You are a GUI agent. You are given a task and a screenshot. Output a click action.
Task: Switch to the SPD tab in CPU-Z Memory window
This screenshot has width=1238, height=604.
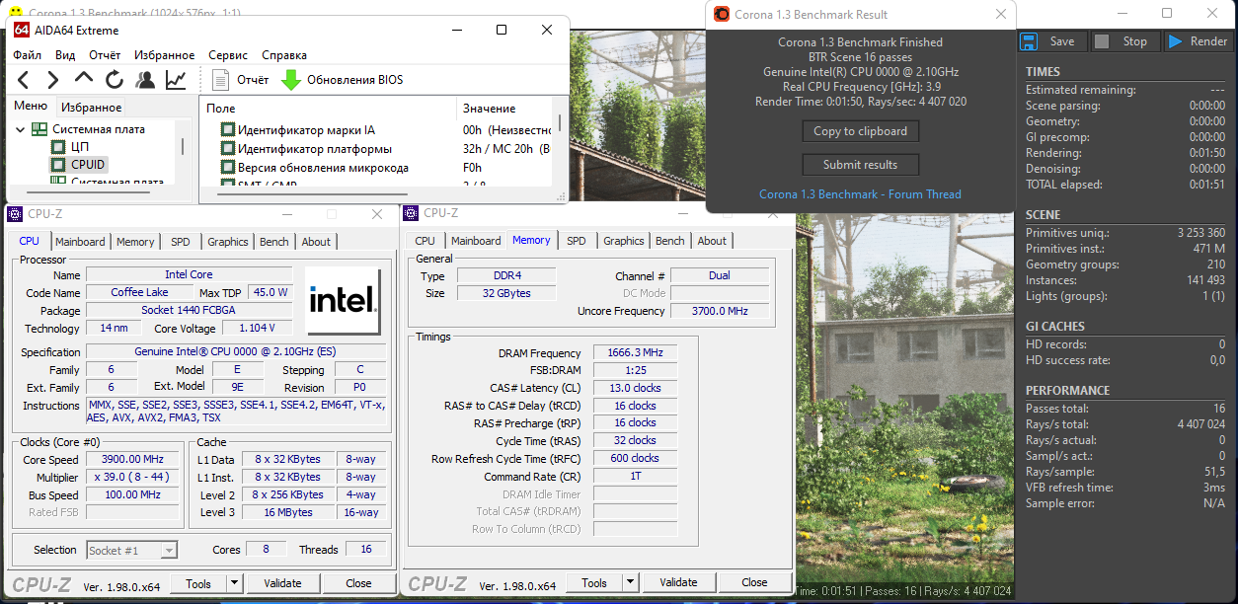pos(576,241)
